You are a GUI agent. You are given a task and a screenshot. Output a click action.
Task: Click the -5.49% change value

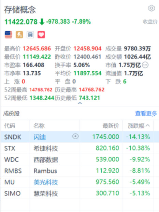pyautogui.click(x=140, y=182)
